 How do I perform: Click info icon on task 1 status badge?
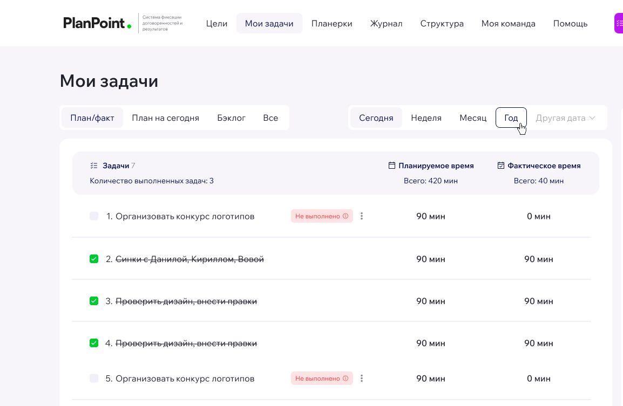[x=346, y=216]
